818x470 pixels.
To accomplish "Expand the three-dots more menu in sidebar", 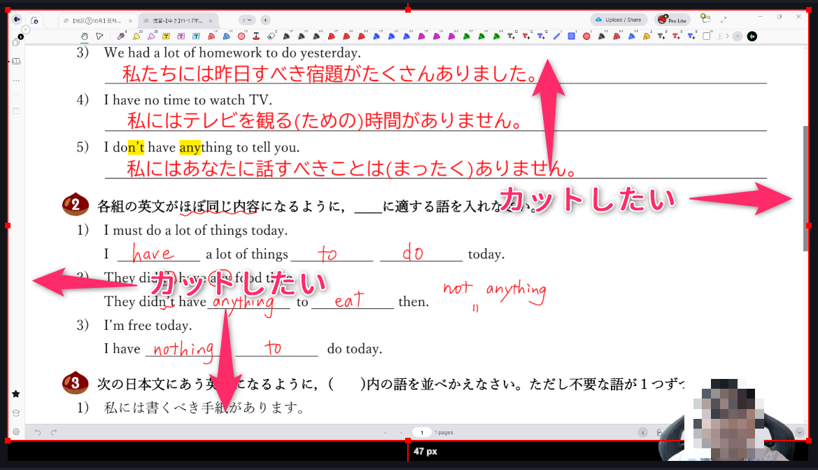I will [x=16, y=81].
